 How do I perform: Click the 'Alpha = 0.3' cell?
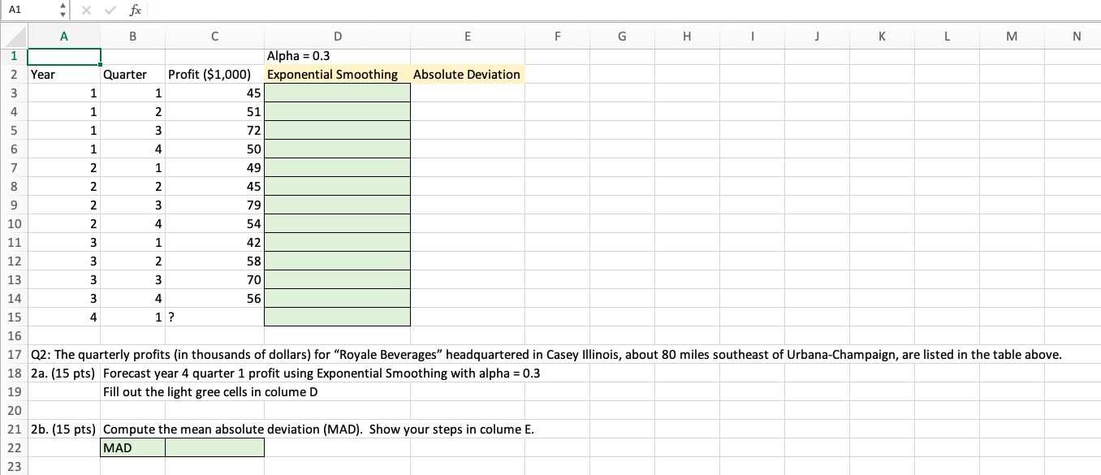(x=337, y=56)
